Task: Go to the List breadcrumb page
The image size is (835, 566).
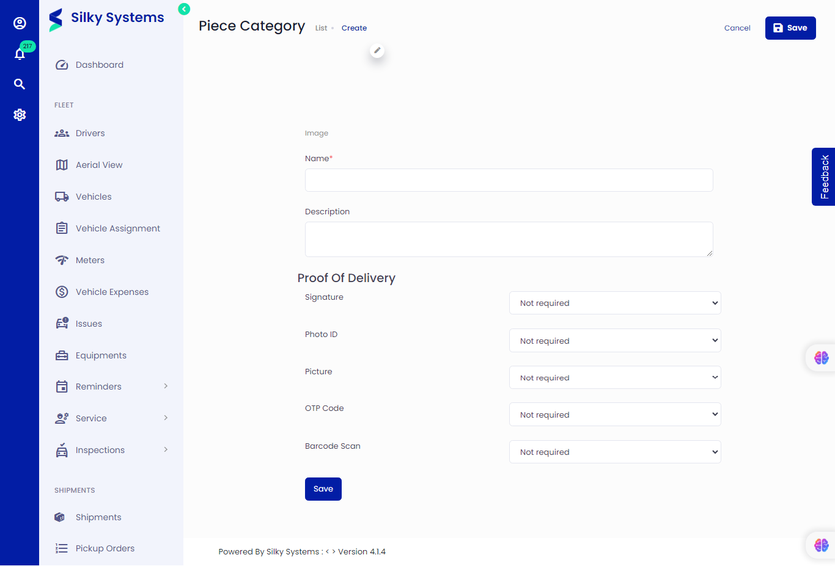Action: 320,27
